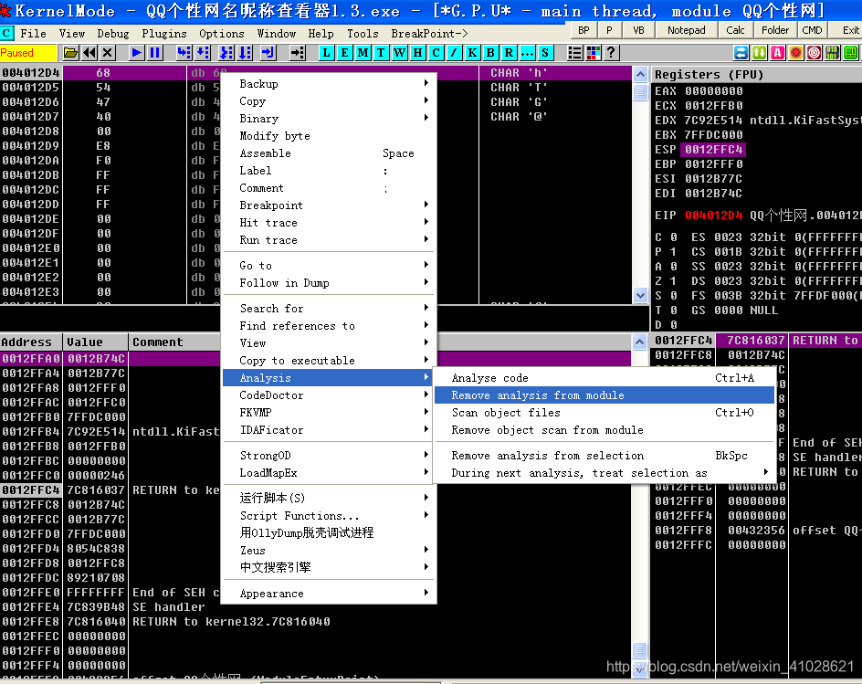Click the Step into toolbar icon

coord(184,53)
